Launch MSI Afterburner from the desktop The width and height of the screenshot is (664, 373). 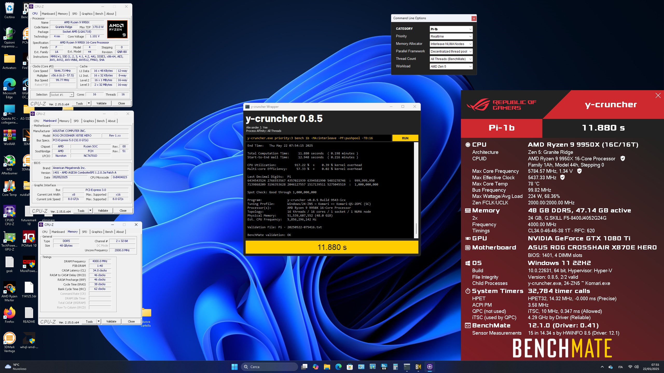tap(10, 164)
